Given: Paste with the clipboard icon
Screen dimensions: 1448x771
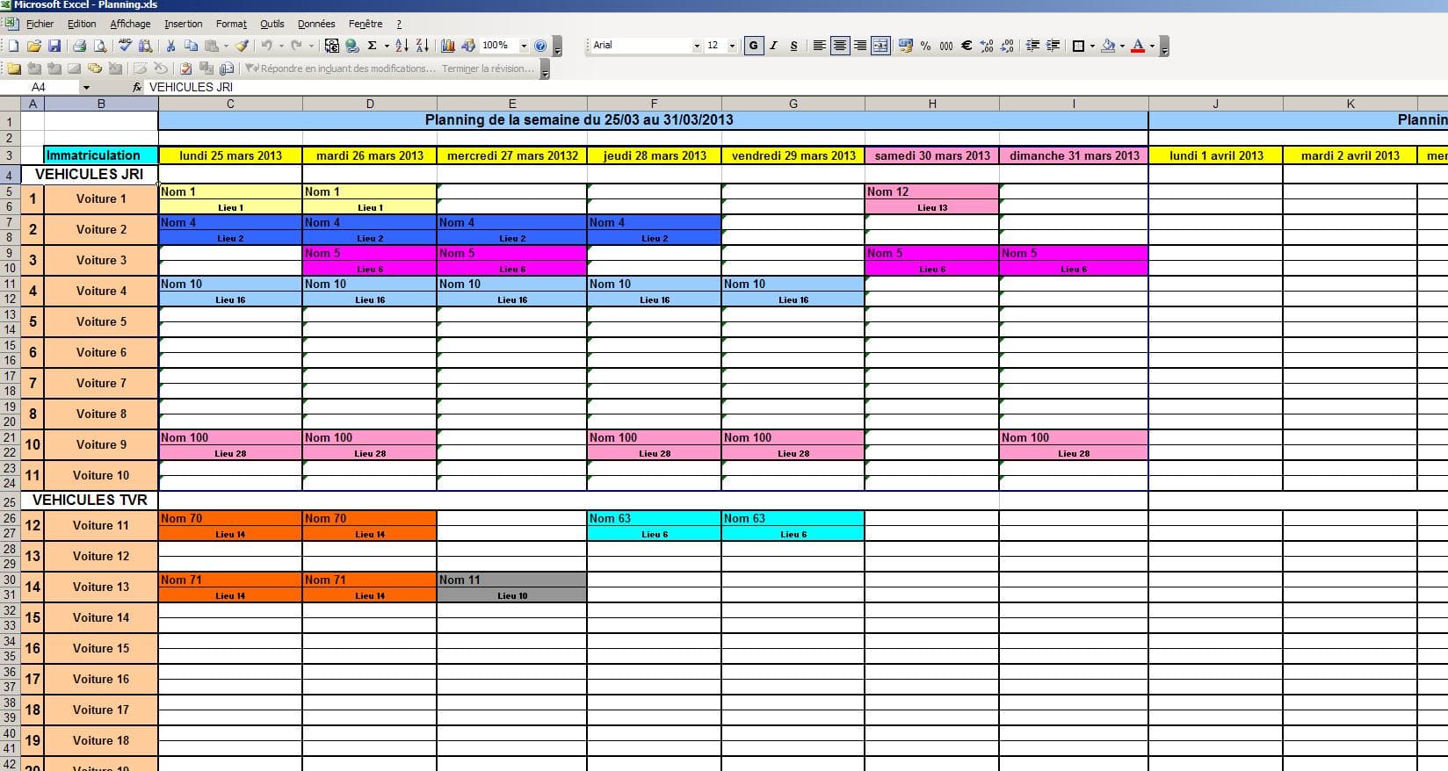Looking at the screenshot, I should tap(212, 46).
